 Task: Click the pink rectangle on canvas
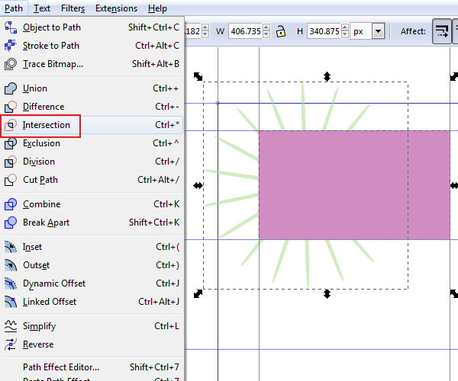pyautogui.click(x=354, y=185)
